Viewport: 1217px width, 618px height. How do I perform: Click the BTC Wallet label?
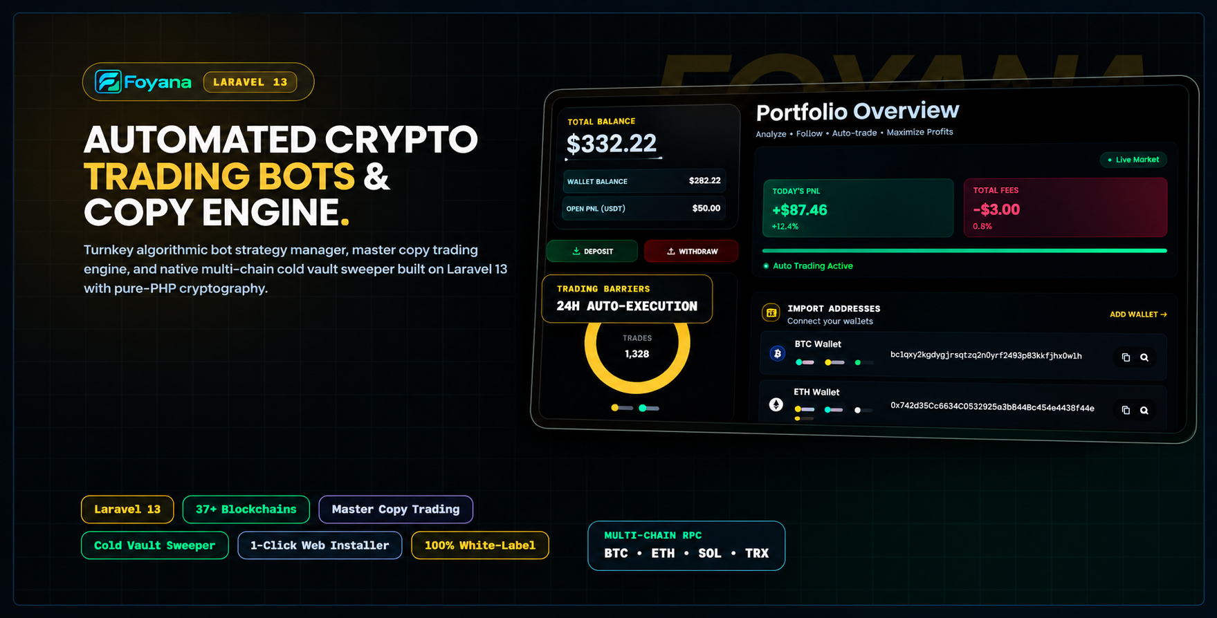click(818, 344)
